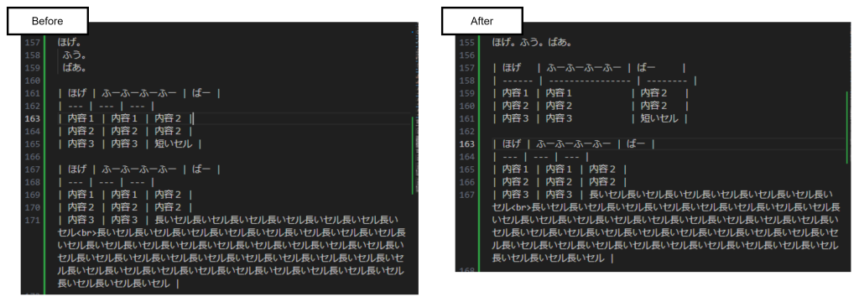Click line number 168 in Before editor
This screenshot has width=859, height=302.
pyautogui.click(x=33, y=182)
